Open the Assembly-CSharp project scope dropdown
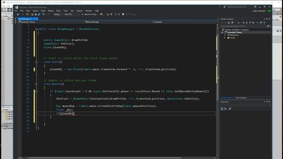 coord(51,22)
